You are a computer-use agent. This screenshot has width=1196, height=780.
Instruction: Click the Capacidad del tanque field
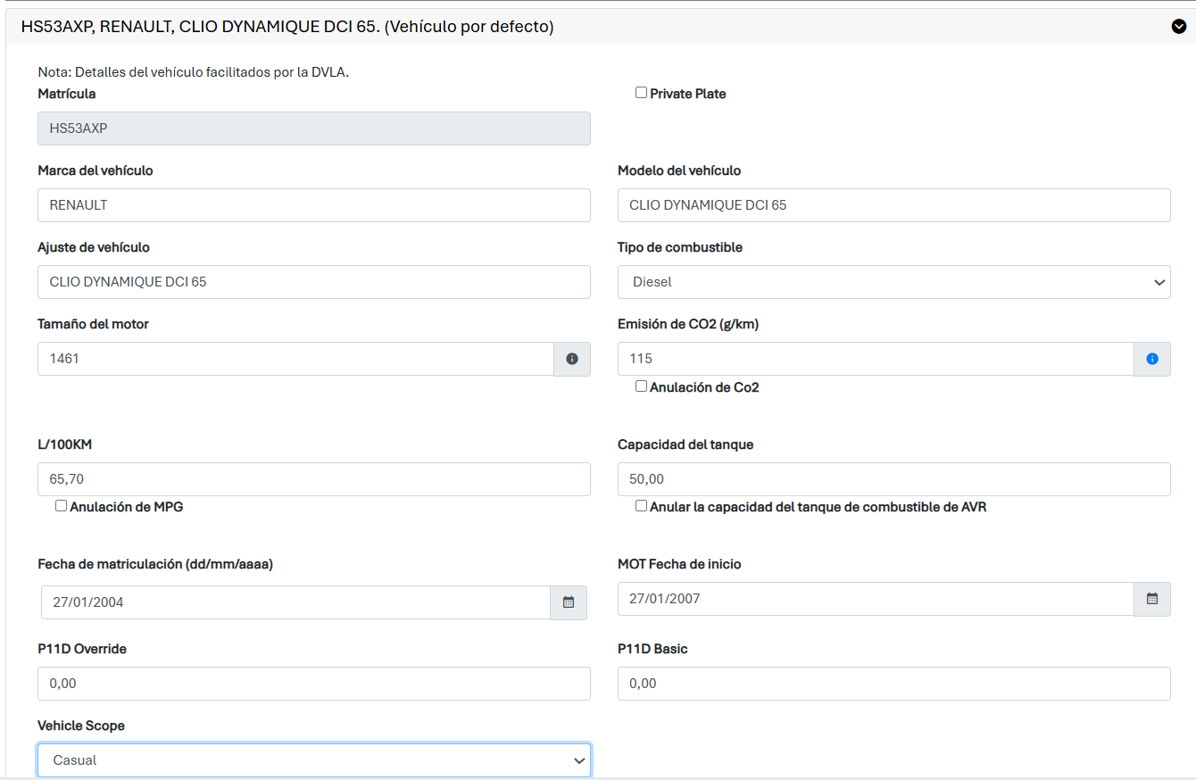pos(893,479)
